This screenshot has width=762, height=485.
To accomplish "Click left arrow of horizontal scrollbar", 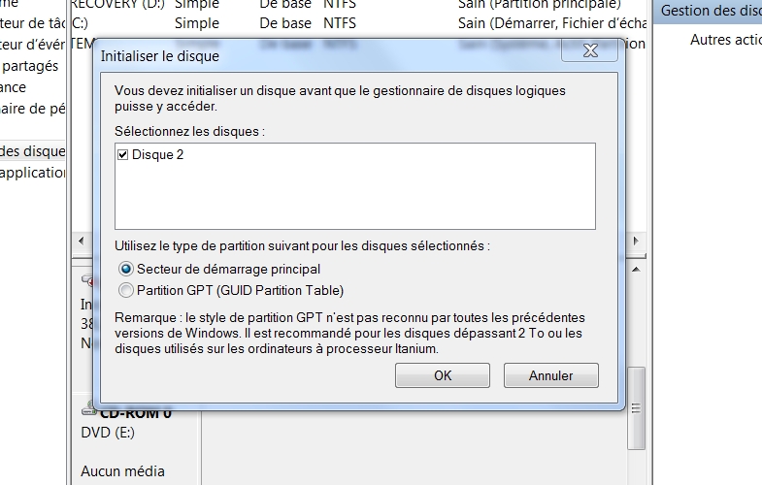I will [82, 241].
